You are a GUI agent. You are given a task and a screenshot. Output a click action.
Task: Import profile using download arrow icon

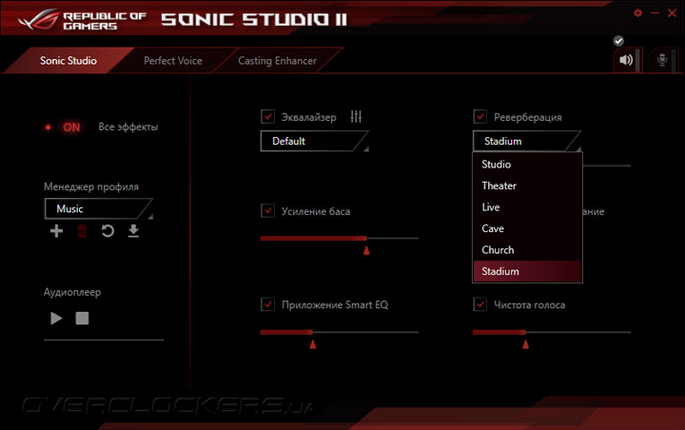pos(133,231)
